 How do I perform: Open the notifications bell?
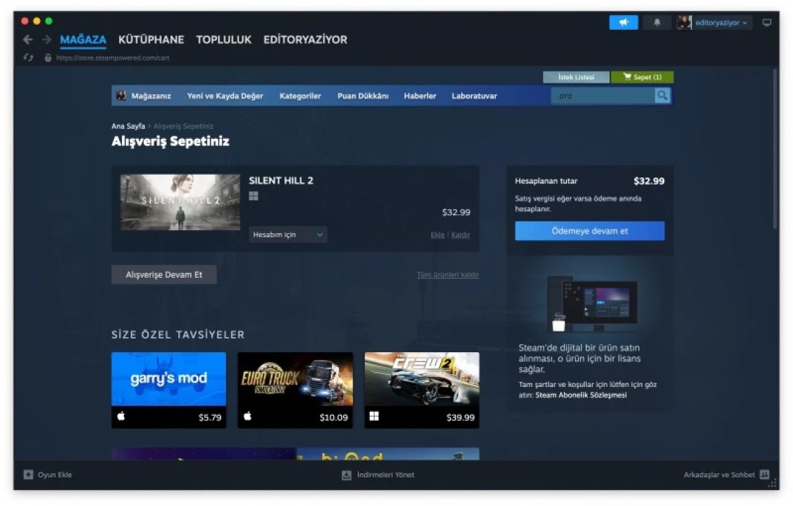[x=657, y=22]
